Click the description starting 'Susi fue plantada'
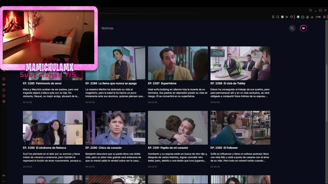The image size is (328, 184). [53, 157]
